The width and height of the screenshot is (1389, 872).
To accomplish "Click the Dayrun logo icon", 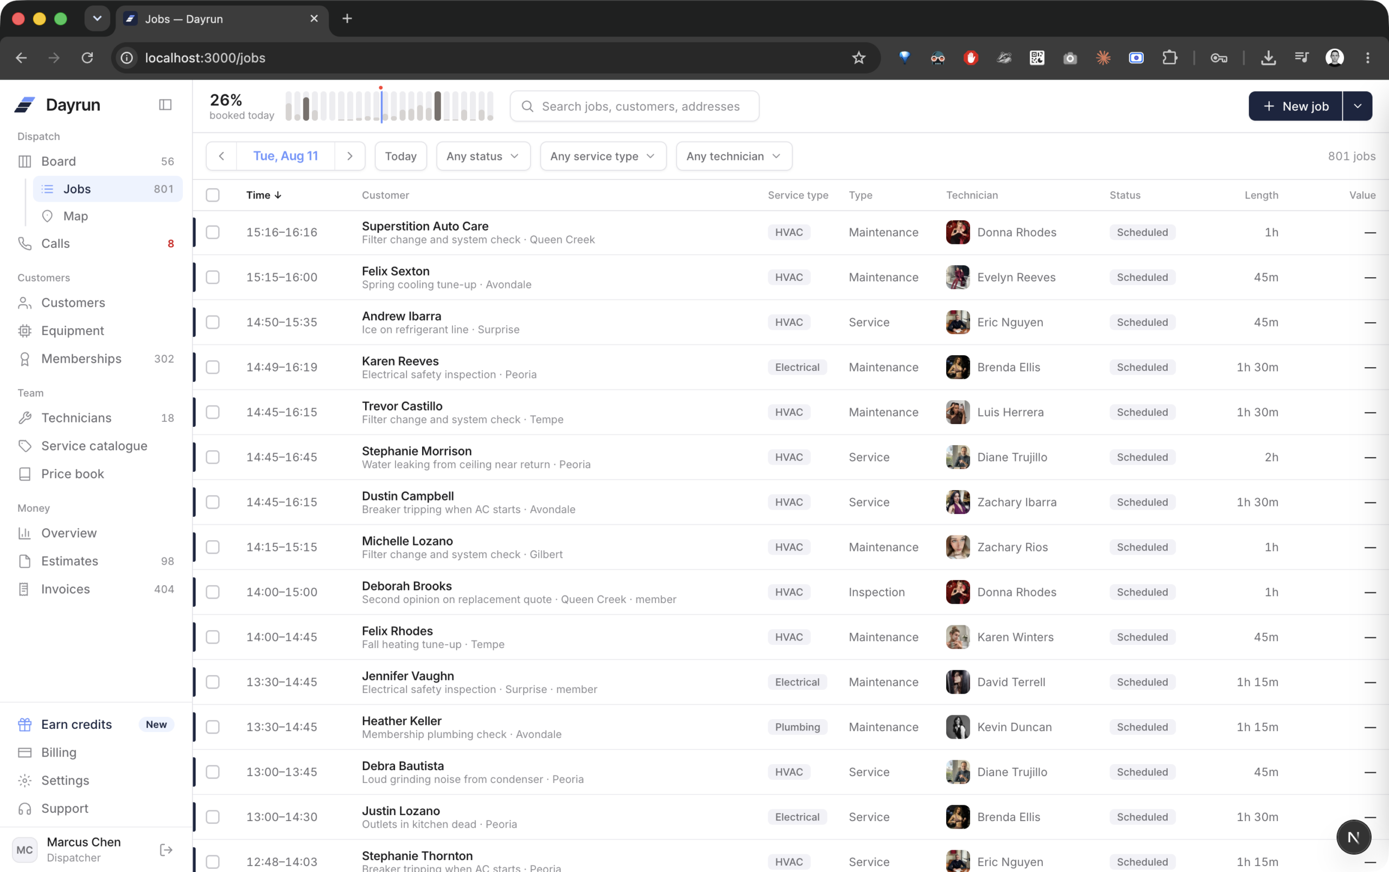I will (25, 105).
